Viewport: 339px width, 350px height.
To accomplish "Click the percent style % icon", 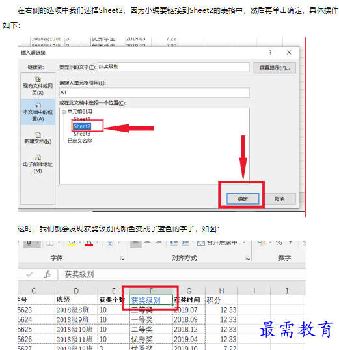I will coord(279,243).
